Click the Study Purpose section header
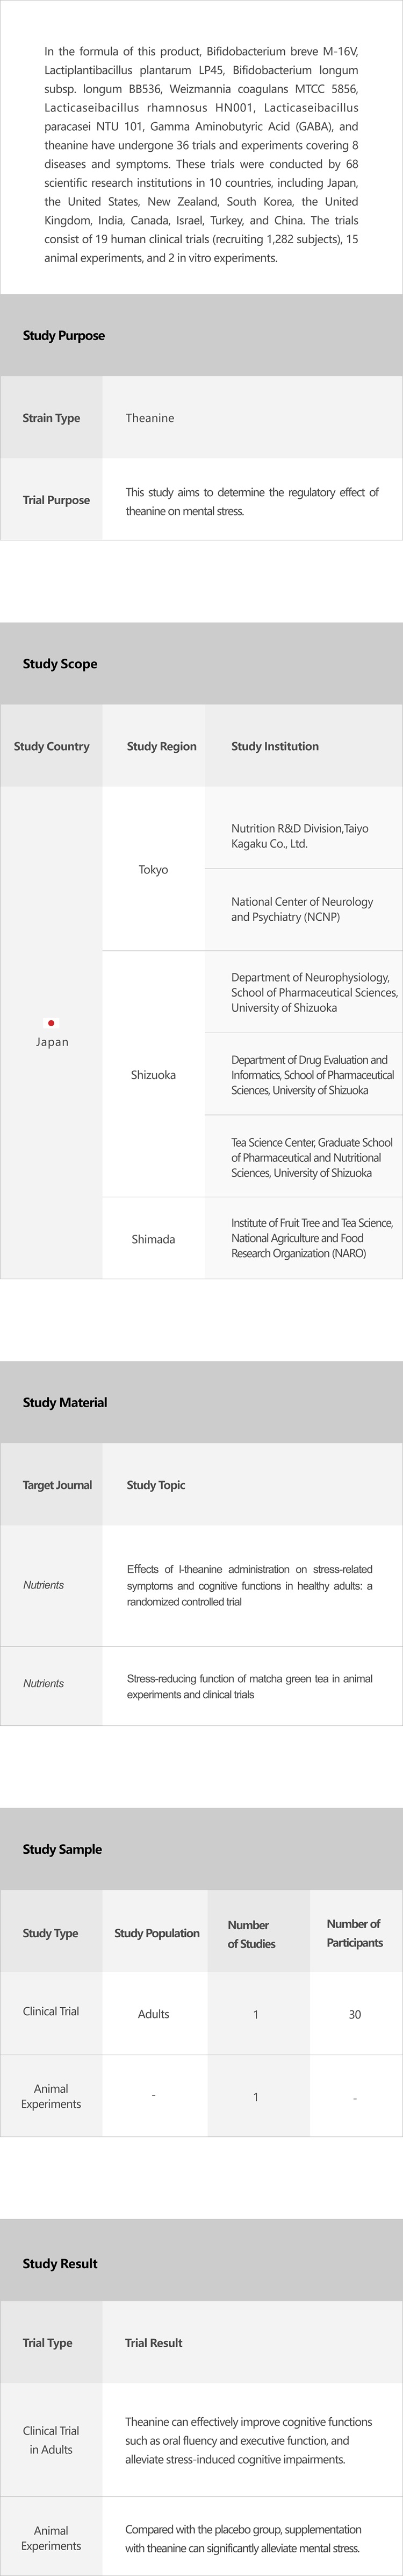 (x=64, y=336)
